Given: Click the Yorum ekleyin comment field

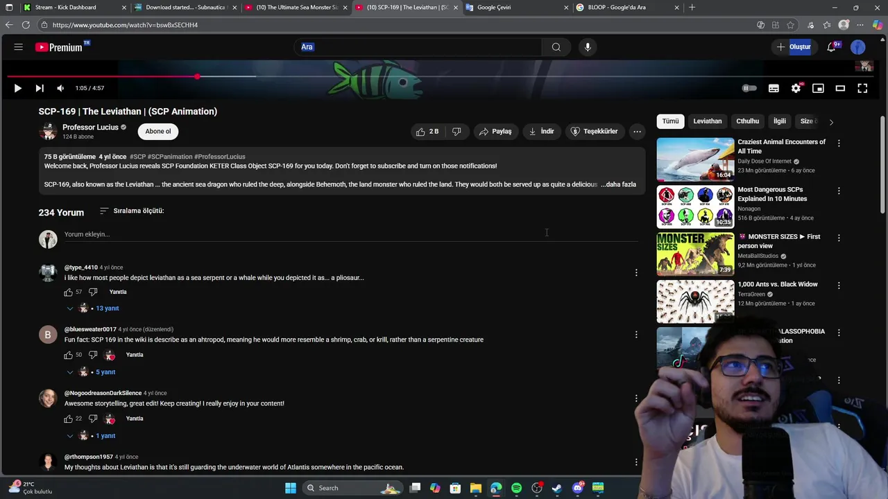Looking at the screenshot, I should click(x=351, y=234).
